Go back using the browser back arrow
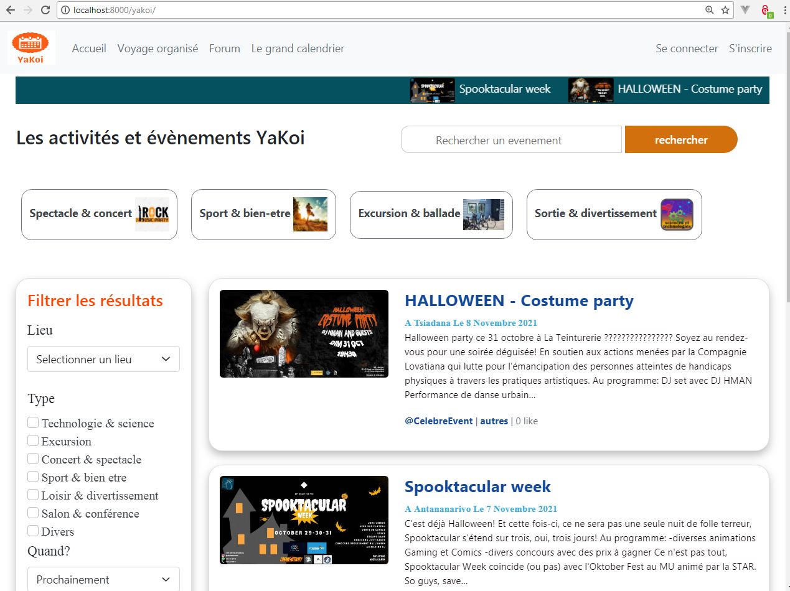 click(10, 10)
